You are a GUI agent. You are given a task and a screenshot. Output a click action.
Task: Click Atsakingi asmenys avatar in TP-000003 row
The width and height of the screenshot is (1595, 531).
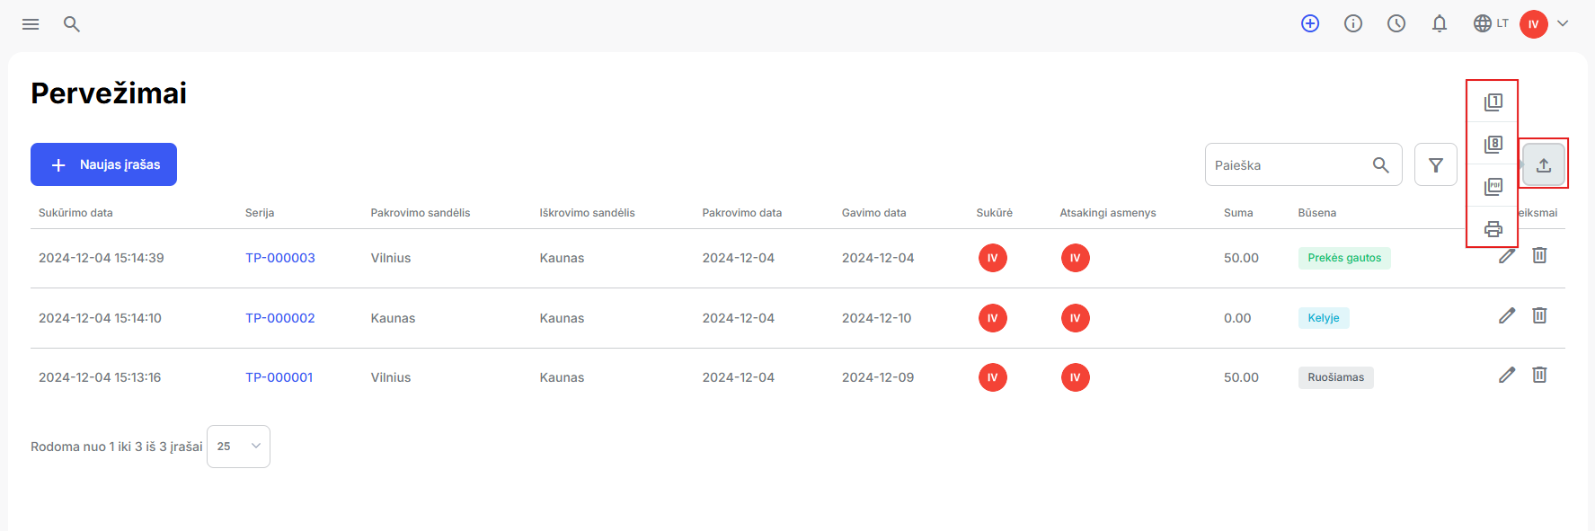tap(1076, 258)
